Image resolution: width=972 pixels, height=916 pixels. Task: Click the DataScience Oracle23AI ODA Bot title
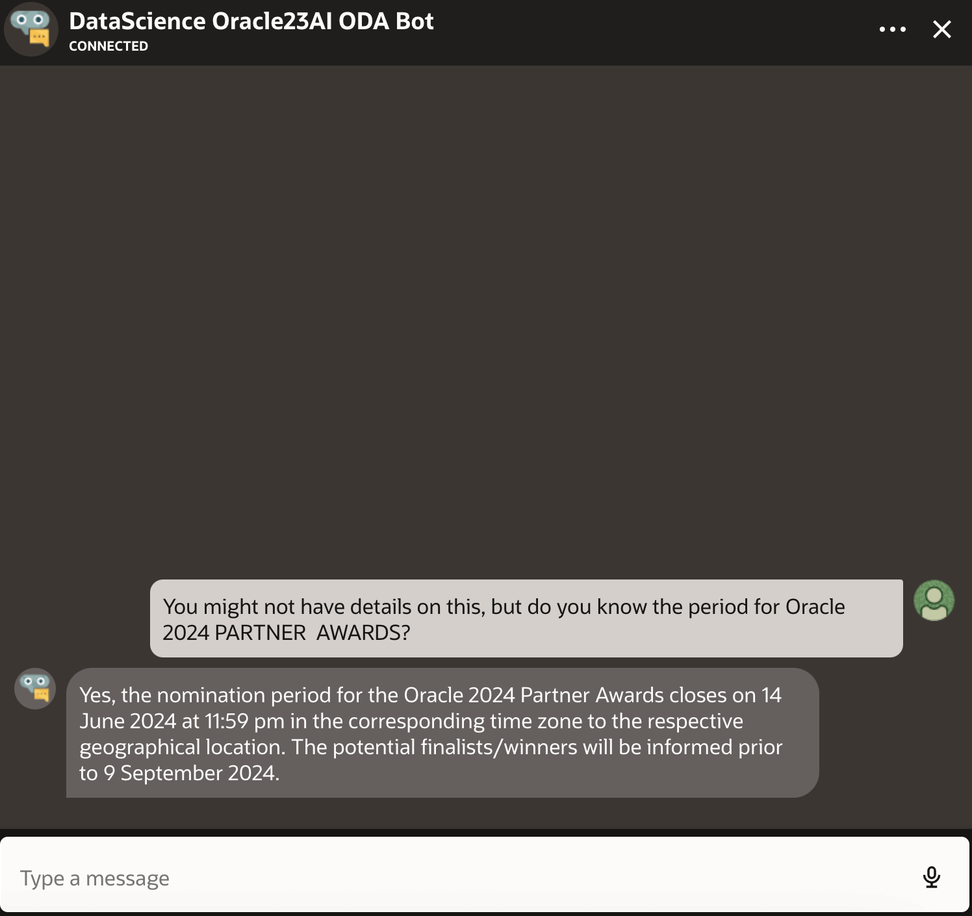pyautogui.click(x=251, y=21)
